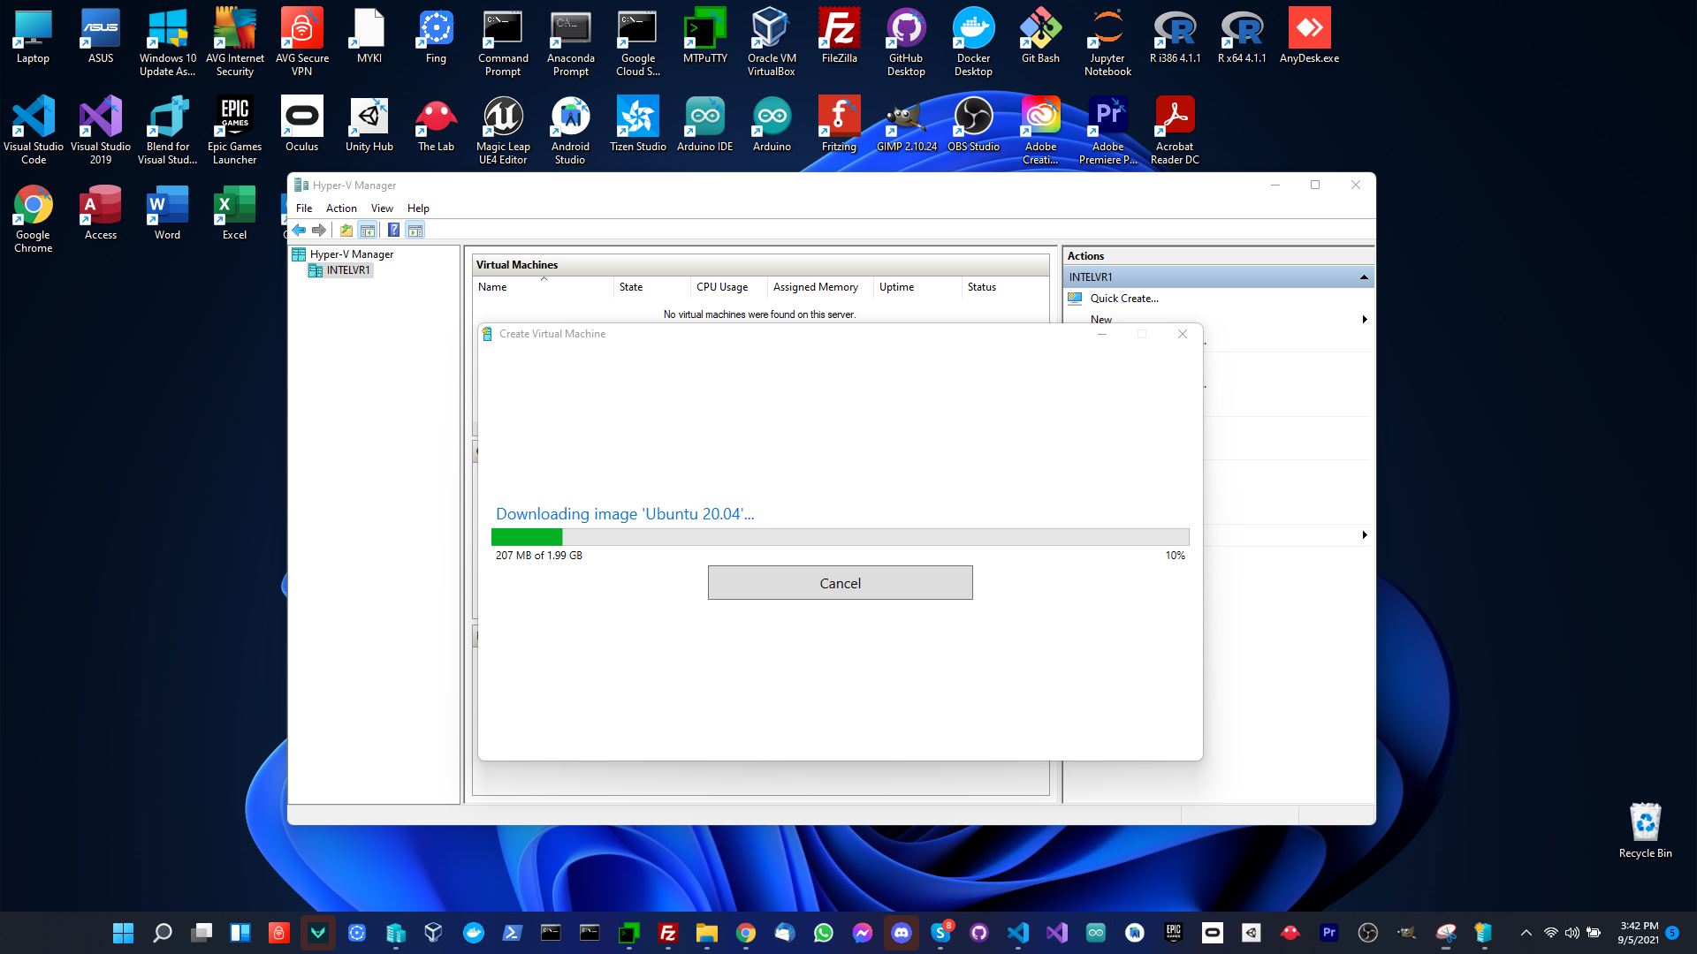
Task: Open the Oracle VM VirtualBox desktop icon
Action: pos(772,42)
